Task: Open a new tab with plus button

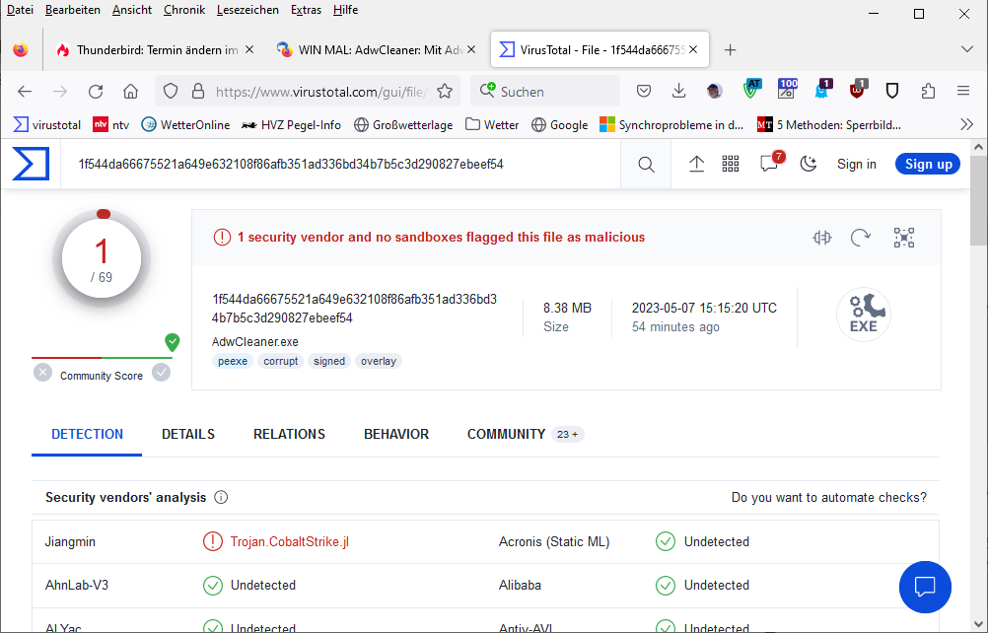Action: click(x=730, y=49)
